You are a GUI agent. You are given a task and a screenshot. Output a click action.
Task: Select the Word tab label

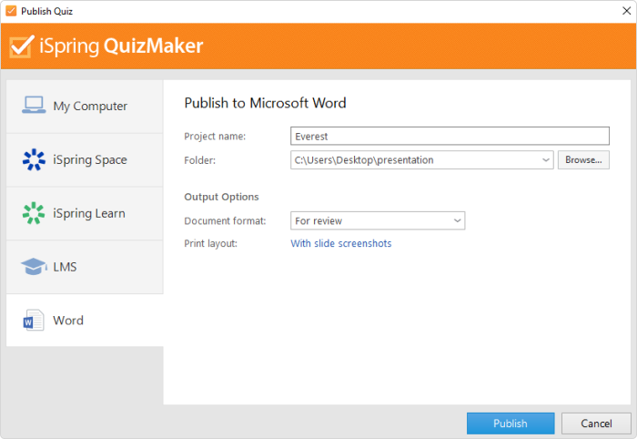click(68, 321)
